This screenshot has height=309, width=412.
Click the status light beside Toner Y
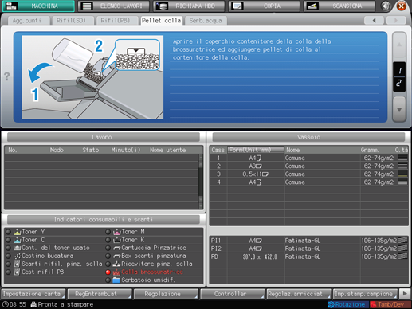click(x=8, y=232)
